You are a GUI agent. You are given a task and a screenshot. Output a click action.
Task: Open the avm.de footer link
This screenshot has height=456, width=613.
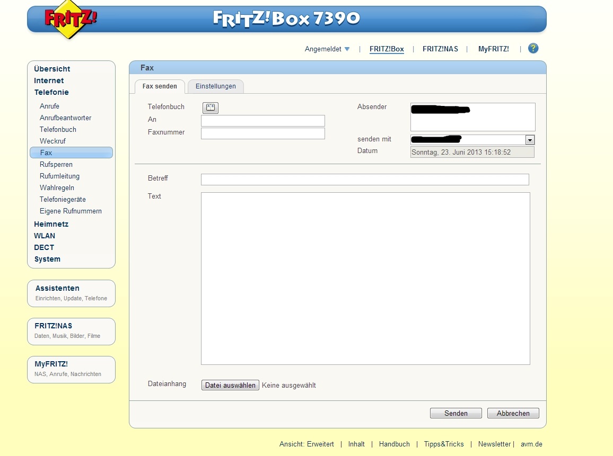tap(531, 444)
